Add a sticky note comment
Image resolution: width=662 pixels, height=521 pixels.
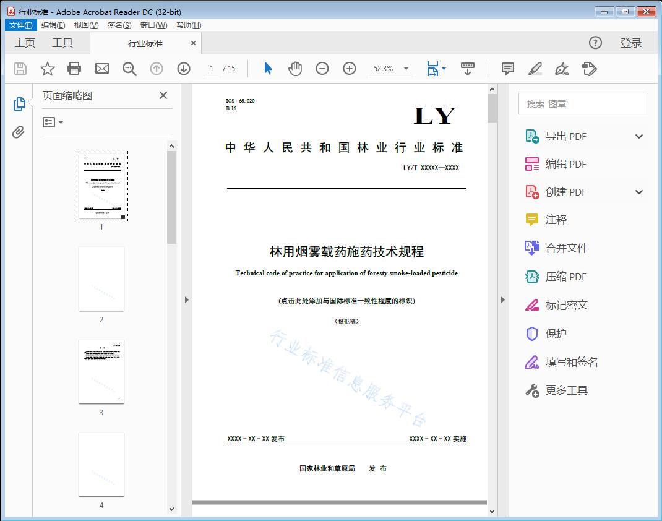tap(507, 69)
